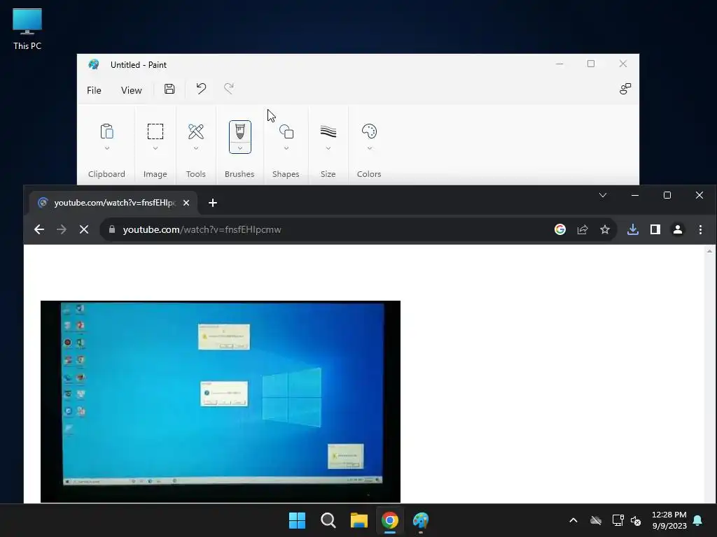The image size is (717, 537).
Task: Select the Brushes tool icon
Action: click(240, 131)
